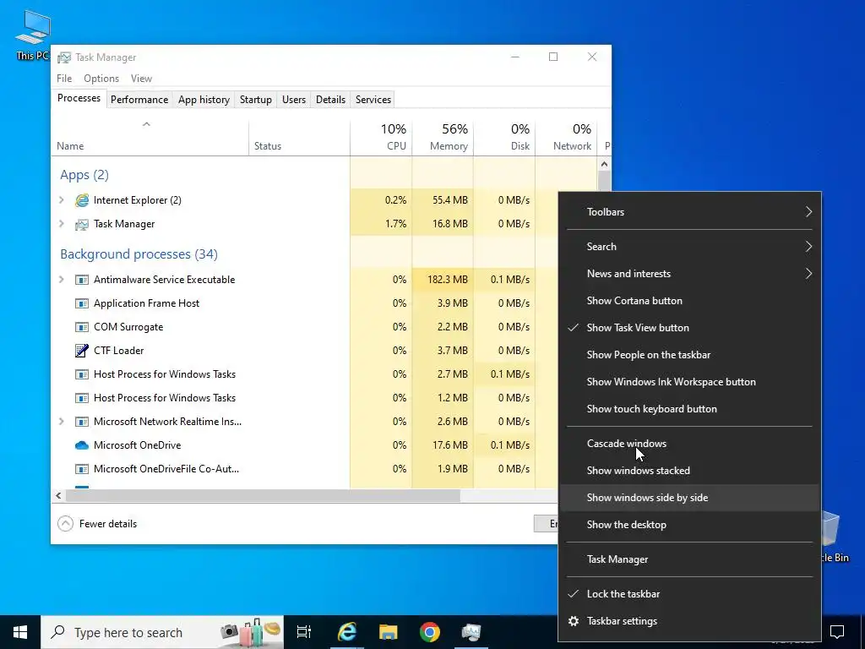Click the COM Surrogate process icon
Image resolution: width=865 pixels, height=649 pixels.
click(x=82, y=327)
